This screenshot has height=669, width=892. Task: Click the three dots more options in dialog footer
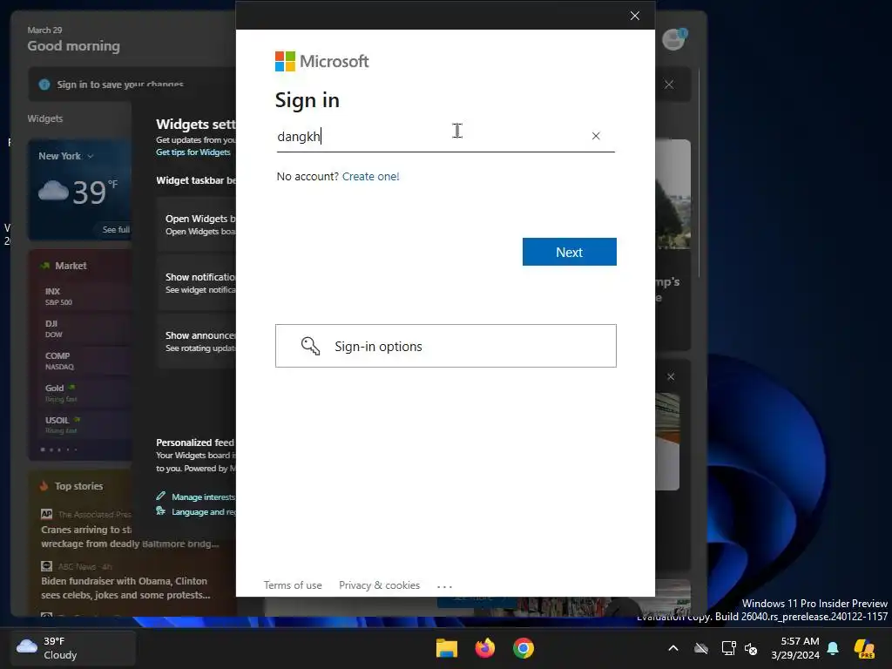[444, 586]
